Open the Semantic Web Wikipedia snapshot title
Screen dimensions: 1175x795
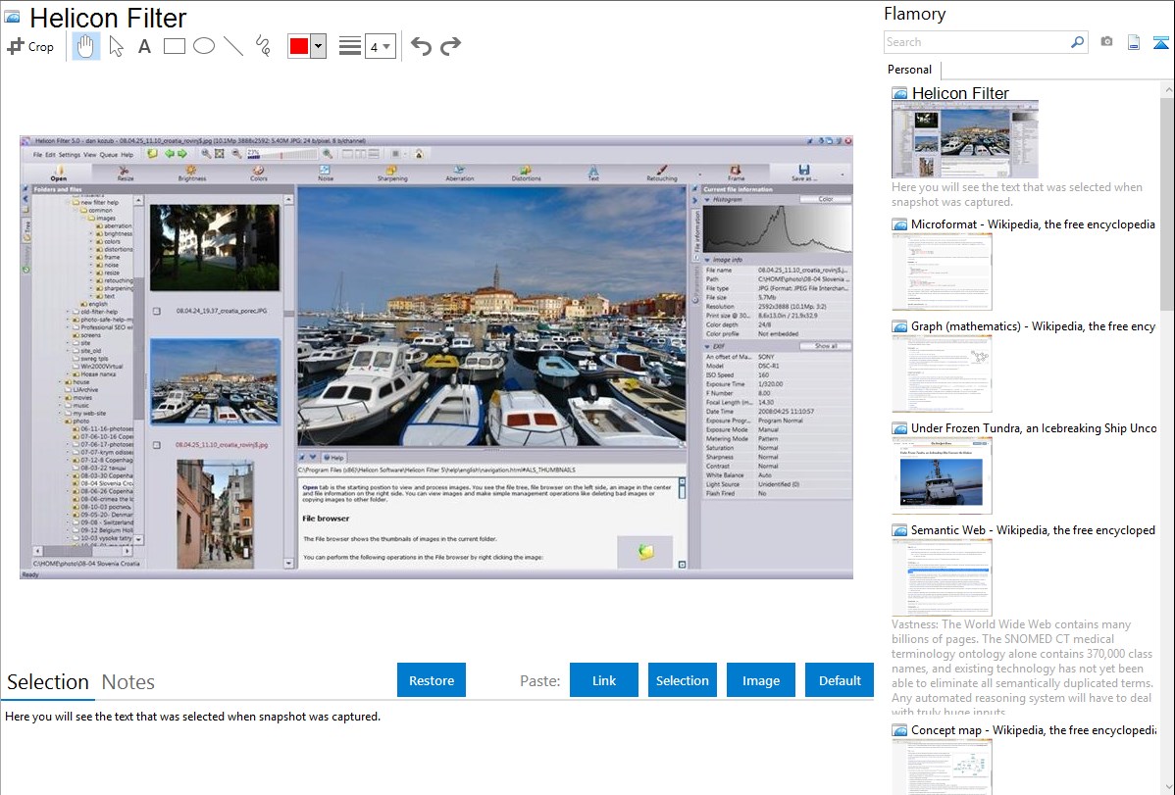[1033, 530]
